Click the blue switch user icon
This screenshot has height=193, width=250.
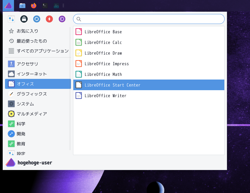(x=37, y=19)
